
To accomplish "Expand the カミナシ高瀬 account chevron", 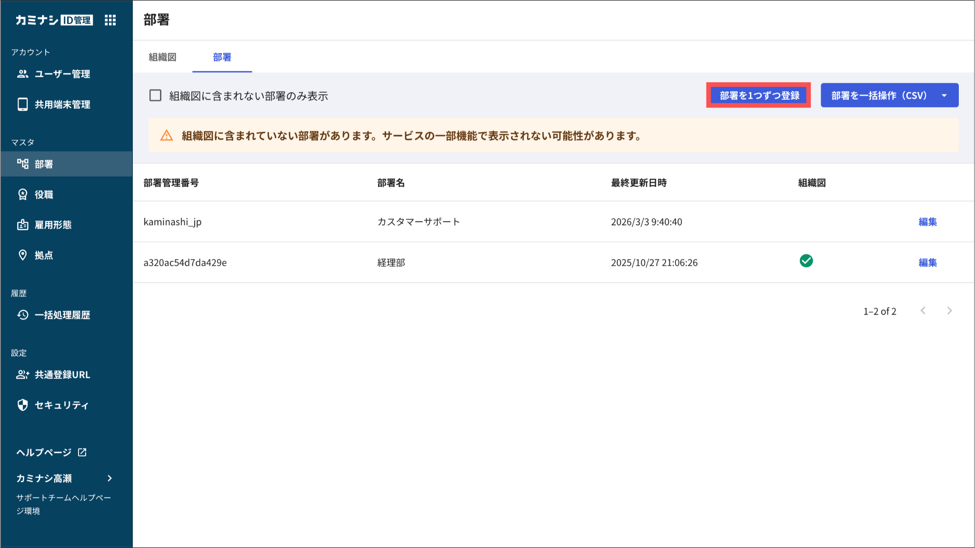I will [x=109, y=478].
